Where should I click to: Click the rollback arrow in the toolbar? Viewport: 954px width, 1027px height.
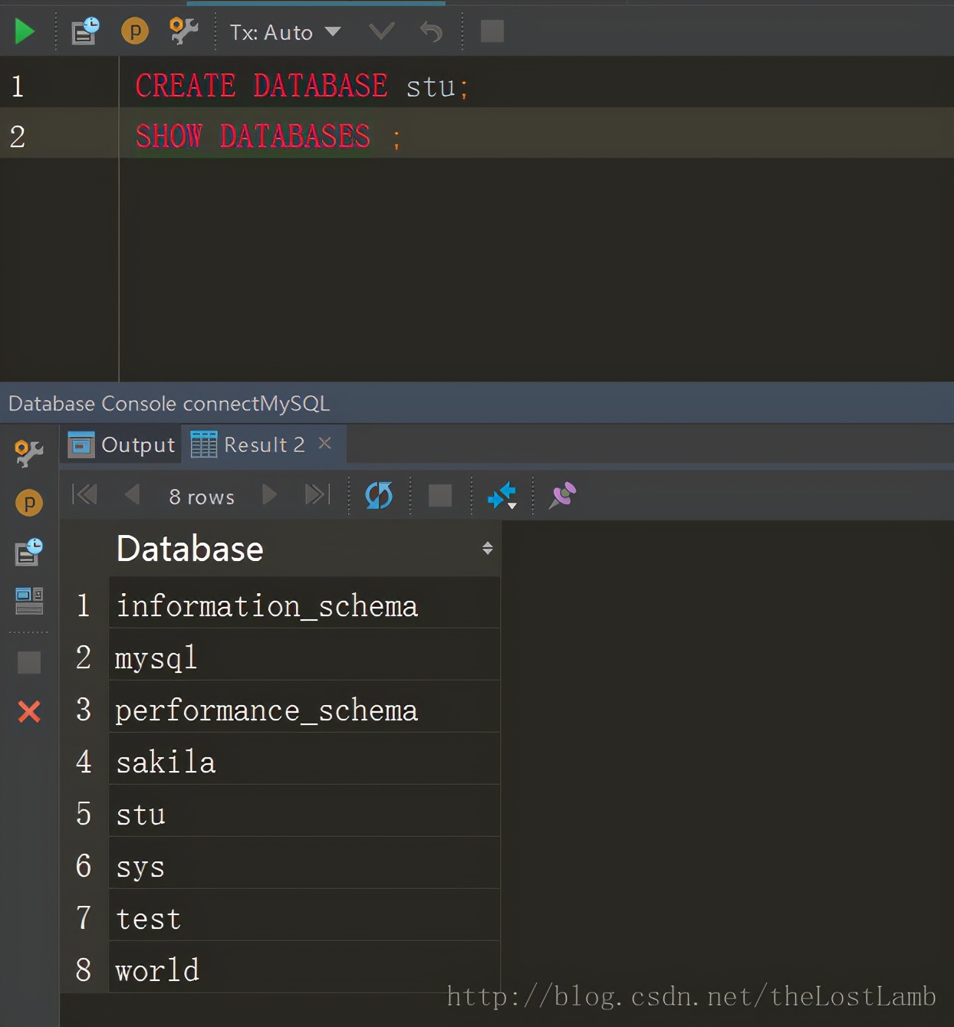coord(430,31)
